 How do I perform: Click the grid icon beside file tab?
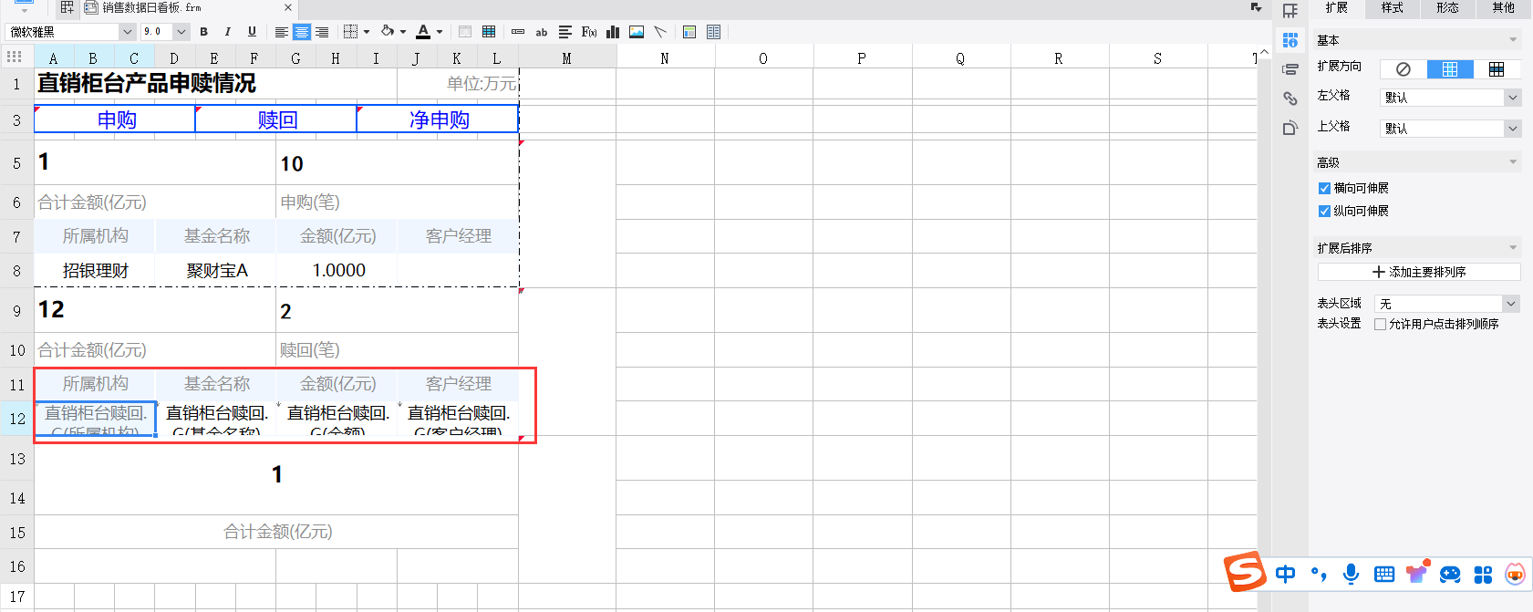(x=67, y=7)
